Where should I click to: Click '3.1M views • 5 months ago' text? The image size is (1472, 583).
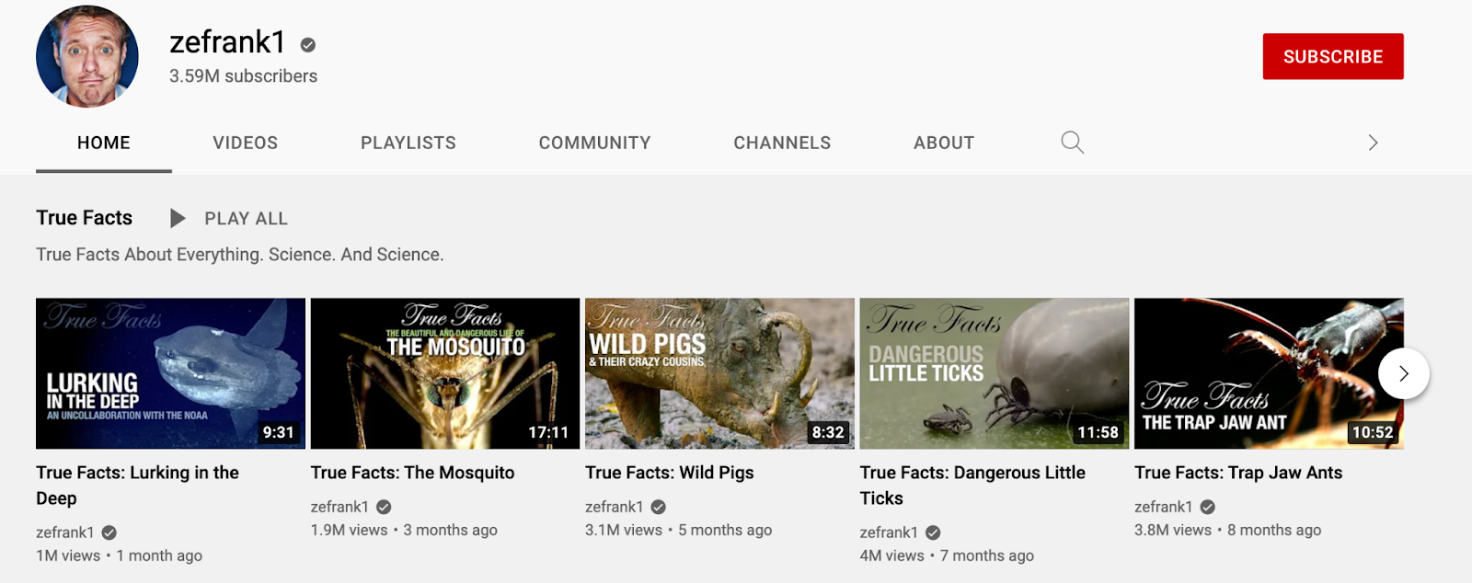[679, 530]
